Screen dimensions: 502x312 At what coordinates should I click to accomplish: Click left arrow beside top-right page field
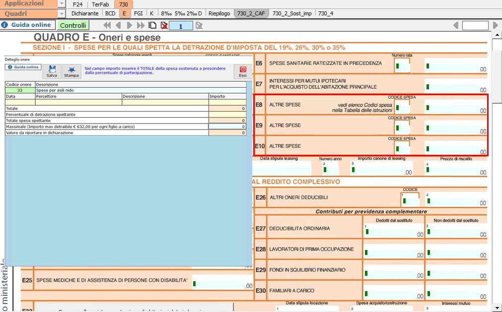pyautogui.click(x=456, y=25)
